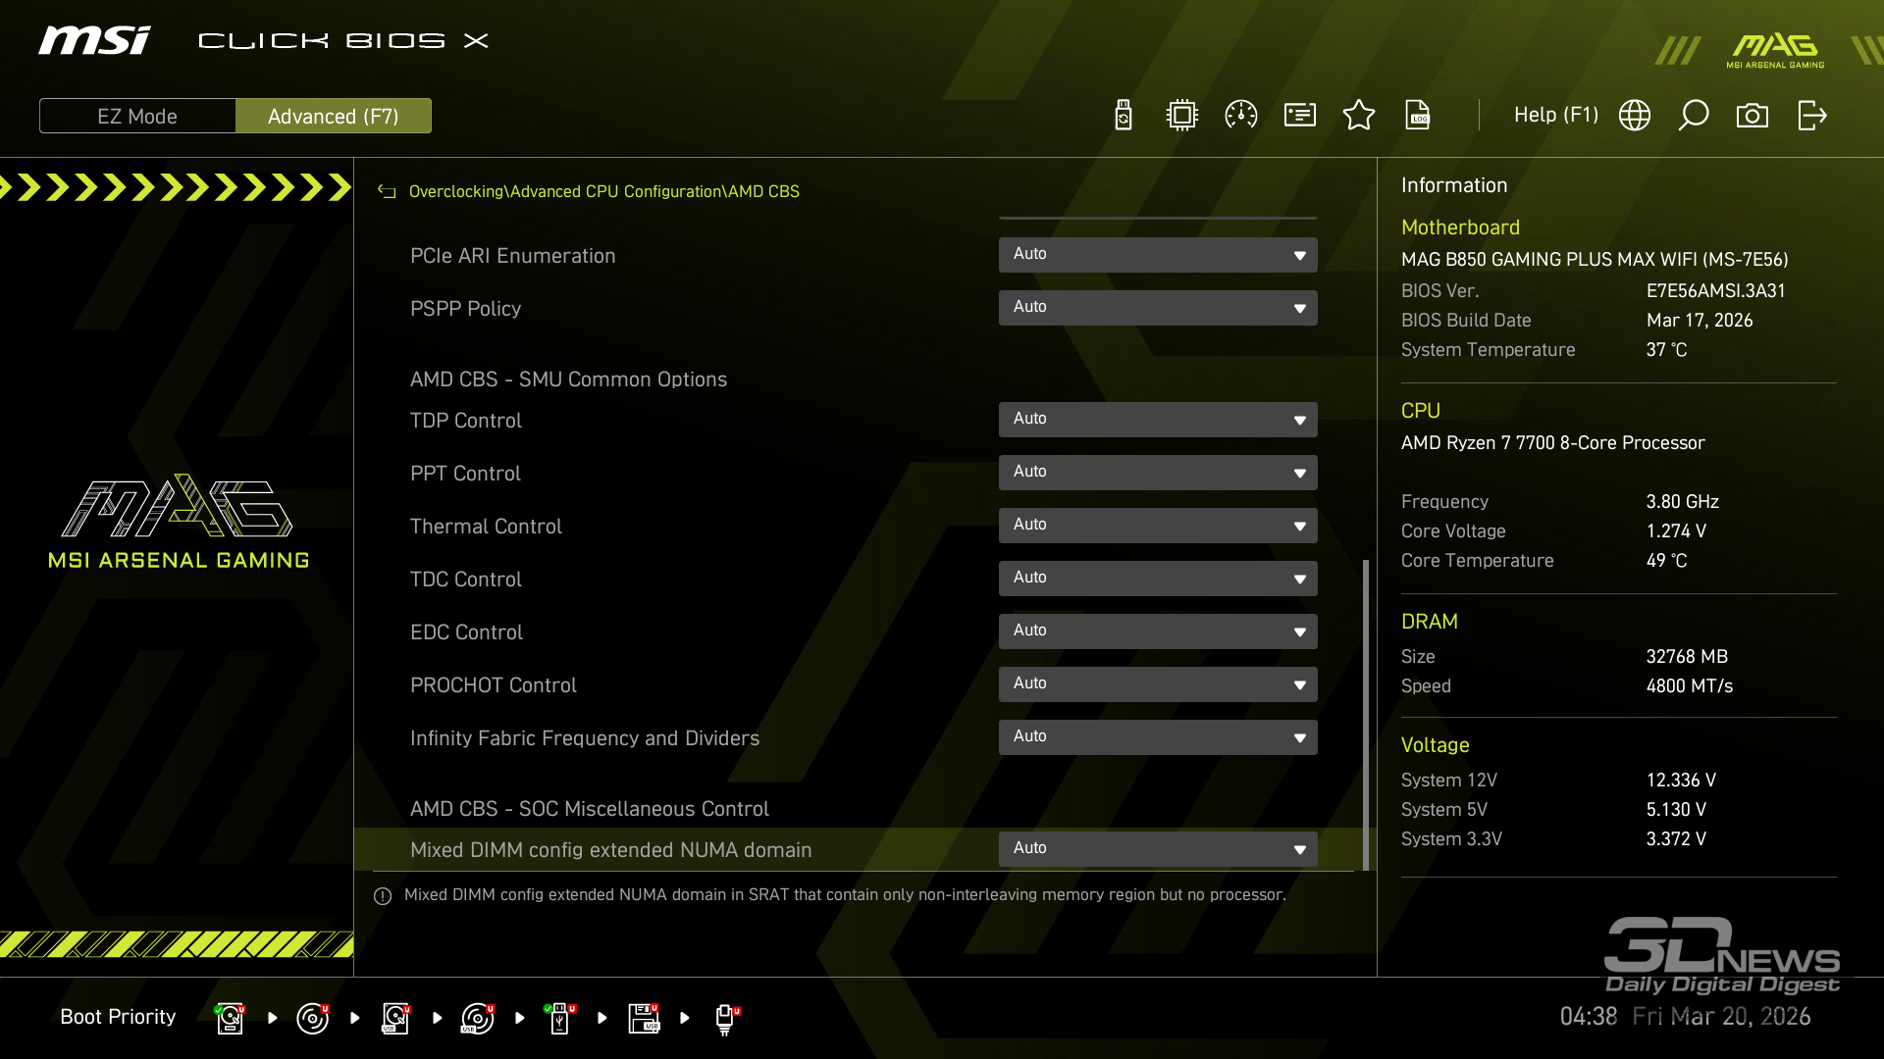Click the exit arrow icon
Image resolution: width=1884 pixels, height=1059 pixels.
[1811, 116]
